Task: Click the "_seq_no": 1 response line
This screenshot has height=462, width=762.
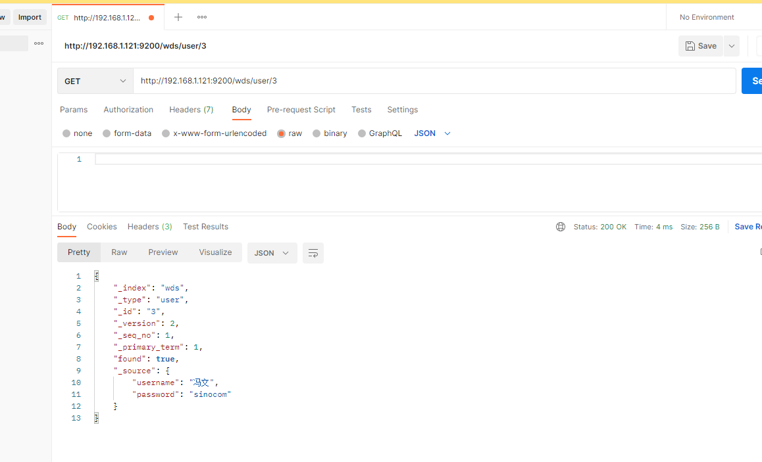Action: [x=144, y=335]
